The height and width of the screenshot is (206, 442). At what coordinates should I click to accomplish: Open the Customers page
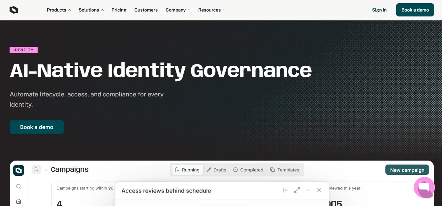click(x=146, y=10)
